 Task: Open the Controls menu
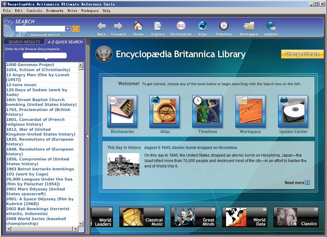coord(34,11)
